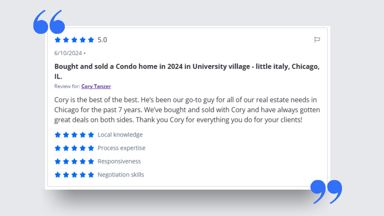
Task: Click the flag report icon
Action: click(x=317, y=40)
